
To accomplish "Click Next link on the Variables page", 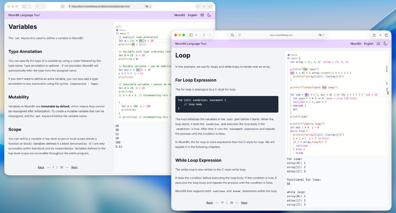I will tap(75, 167).
